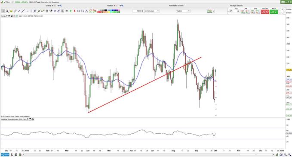The image size is (292, 157).
Task: Open the Einheiten units dropdown
Action: 152,11
